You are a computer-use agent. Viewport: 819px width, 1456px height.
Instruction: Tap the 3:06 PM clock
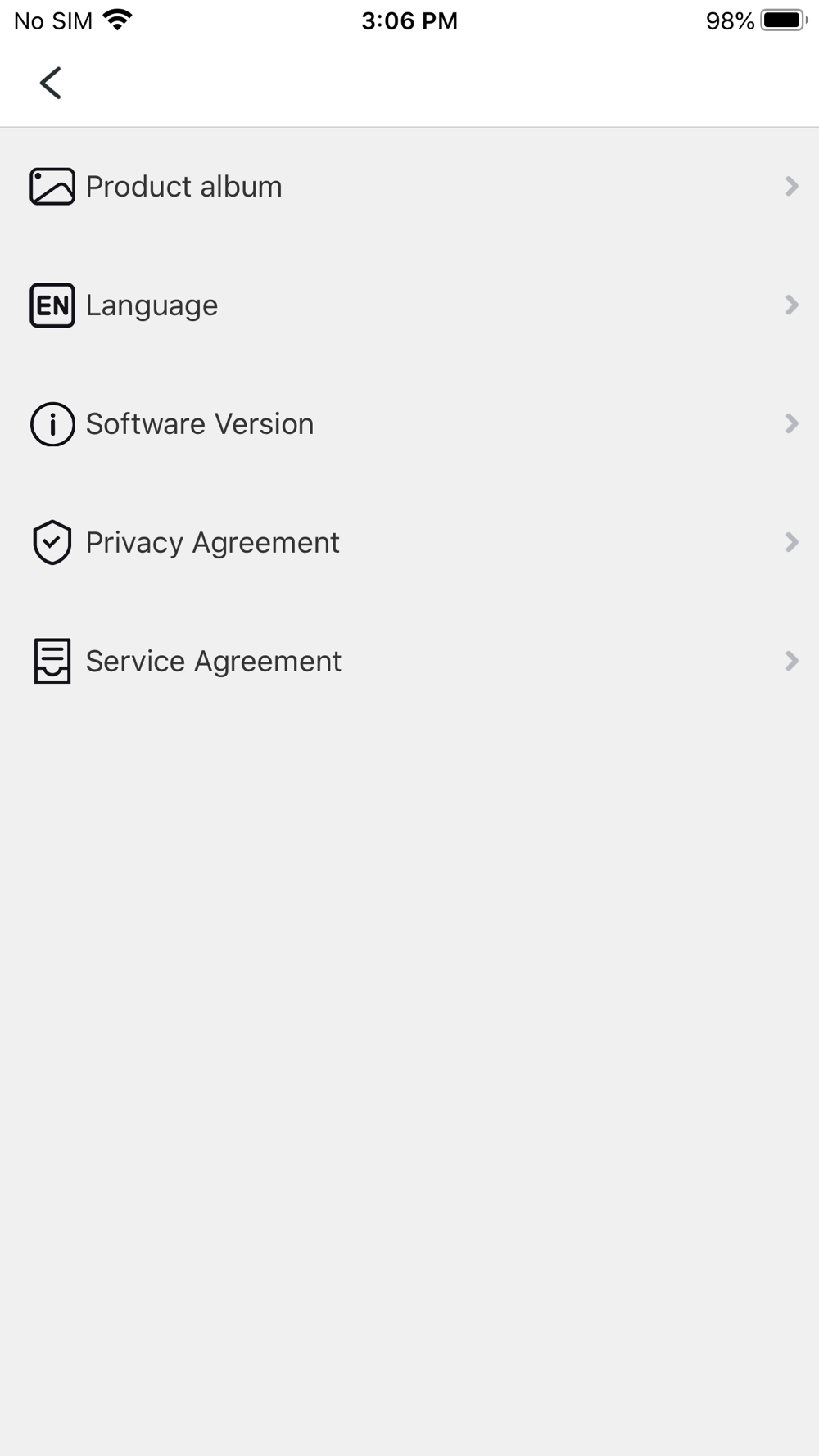(409, 20)
